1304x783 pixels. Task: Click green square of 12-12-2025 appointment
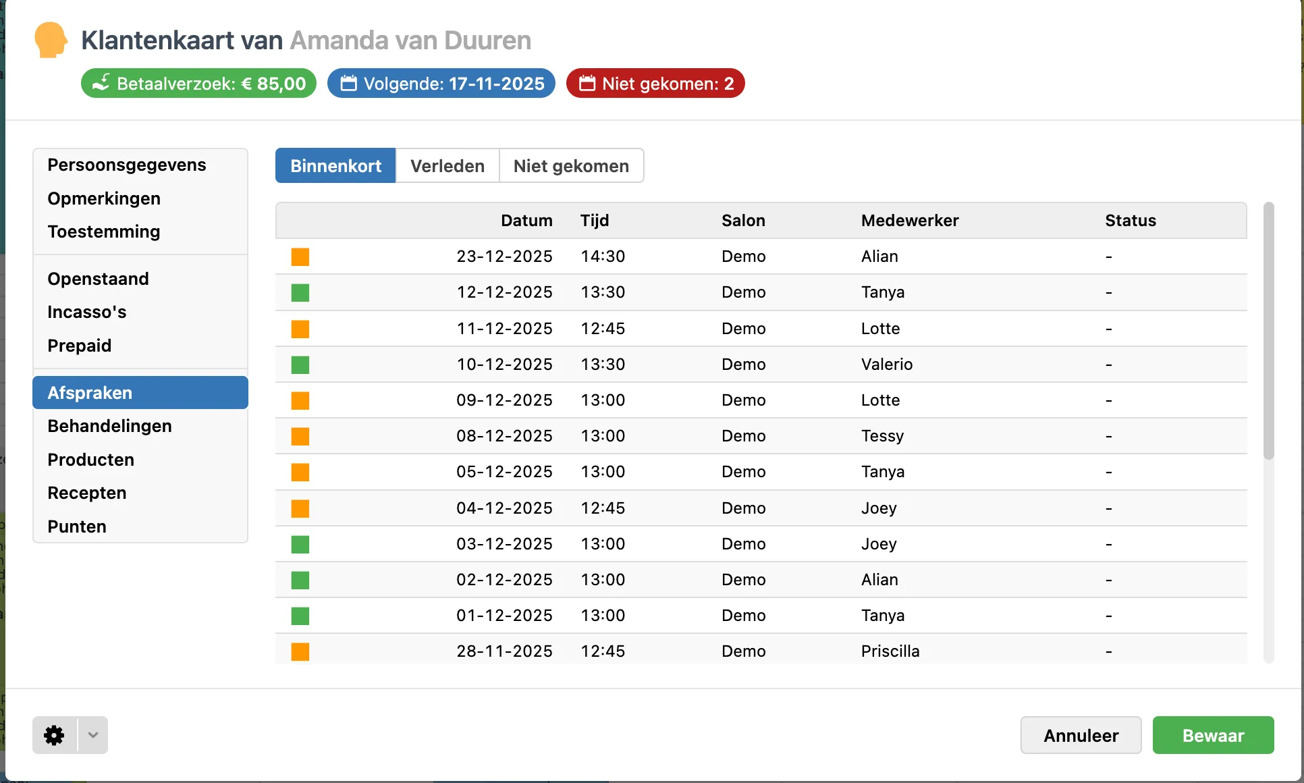point(300,292)
